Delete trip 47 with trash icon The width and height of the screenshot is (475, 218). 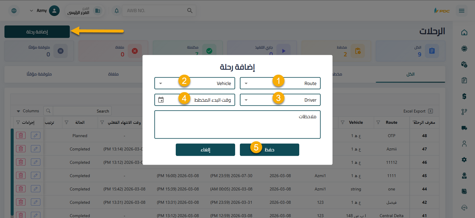[21, 149]
